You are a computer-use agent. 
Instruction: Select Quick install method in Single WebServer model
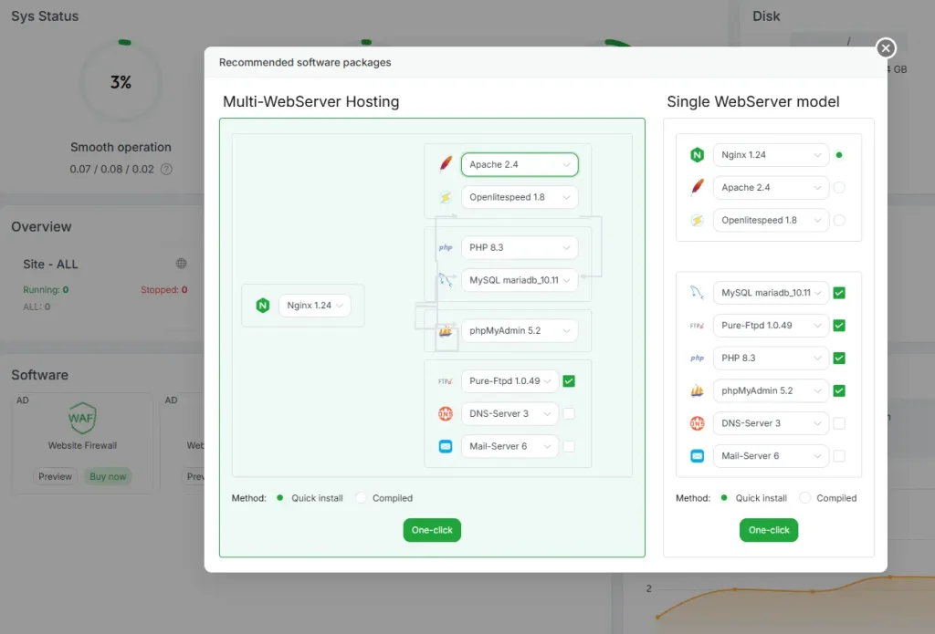724,497
